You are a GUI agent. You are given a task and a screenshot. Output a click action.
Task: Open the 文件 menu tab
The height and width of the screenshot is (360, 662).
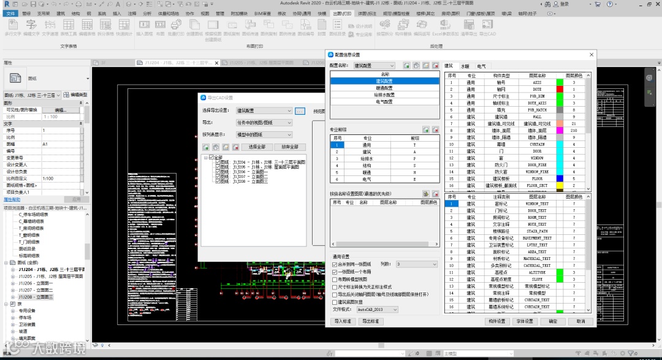coord(10,13)
